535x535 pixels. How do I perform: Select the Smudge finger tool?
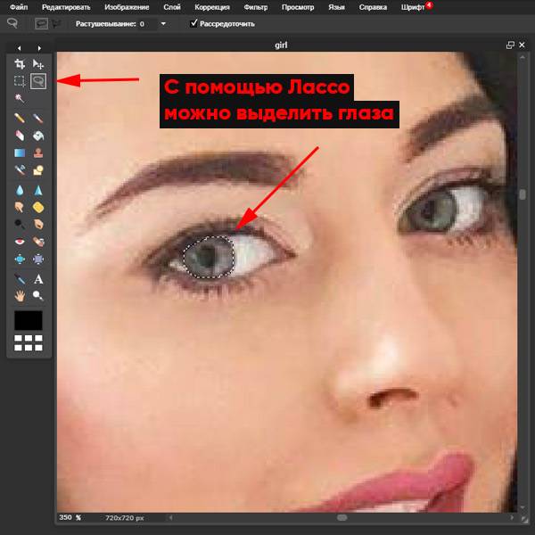click(x=20, y=207)
